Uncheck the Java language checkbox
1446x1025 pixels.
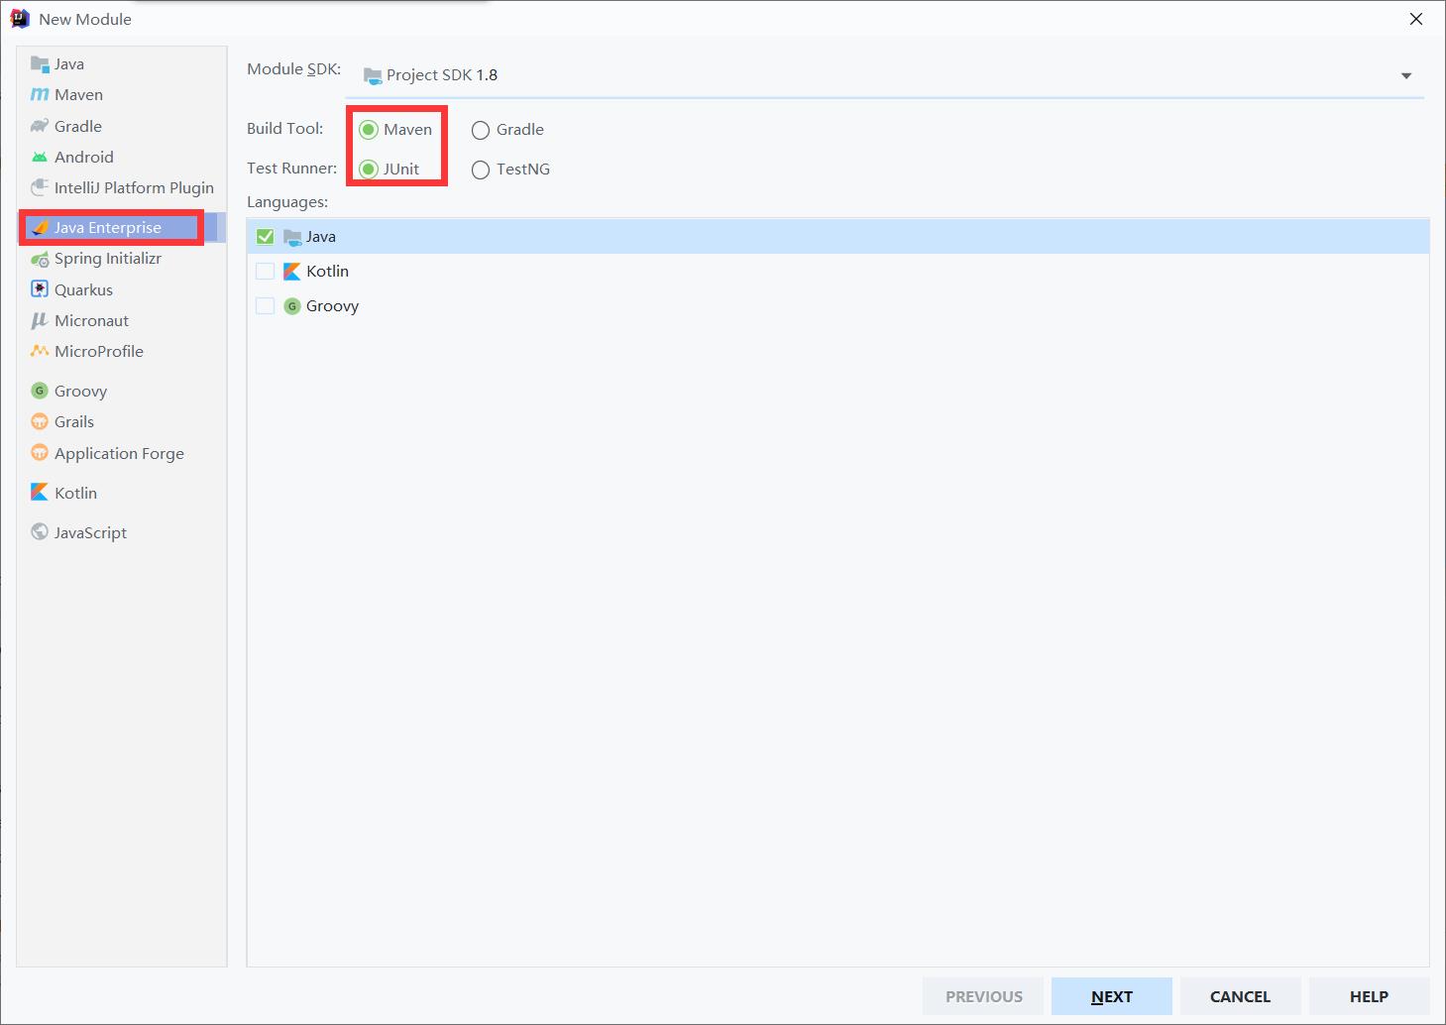click(265, 237)
